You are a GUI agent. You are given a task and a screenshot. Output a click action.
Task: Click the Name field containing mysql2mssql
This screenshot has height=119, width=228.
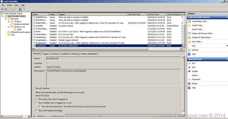114,59
